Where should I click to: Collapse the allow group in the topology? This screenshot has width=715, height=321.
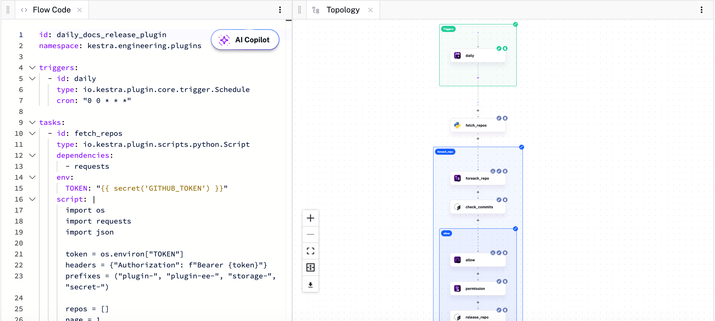pos(516,228)
